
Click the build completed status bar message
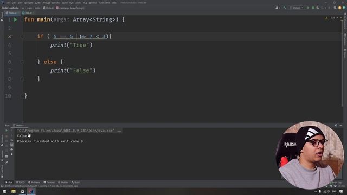(41, 186)
